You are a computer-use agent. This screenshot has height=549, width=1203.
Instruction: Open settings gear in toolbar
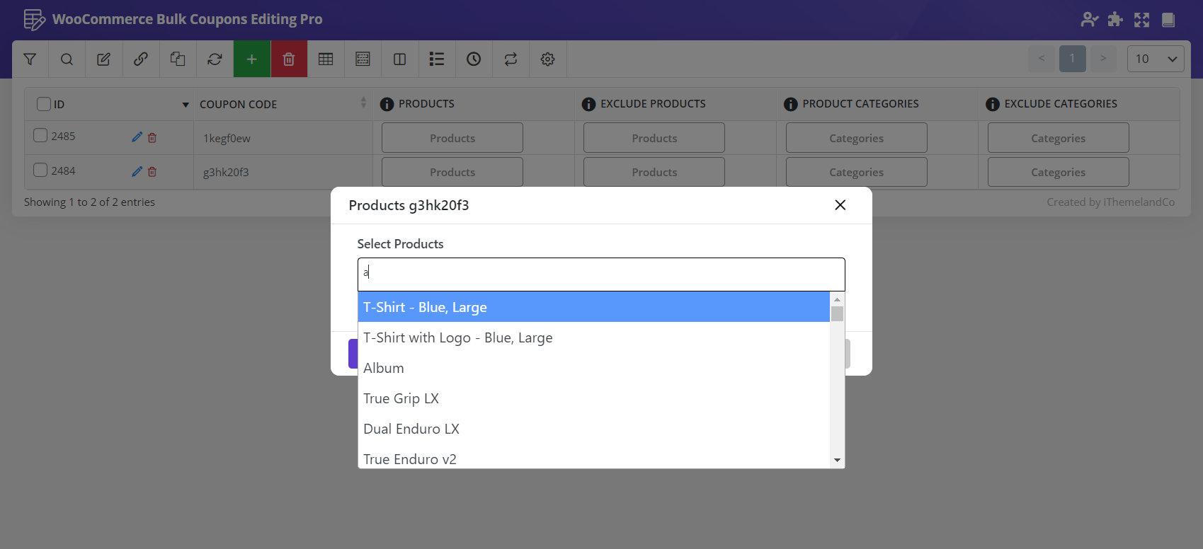click(547, 59)
